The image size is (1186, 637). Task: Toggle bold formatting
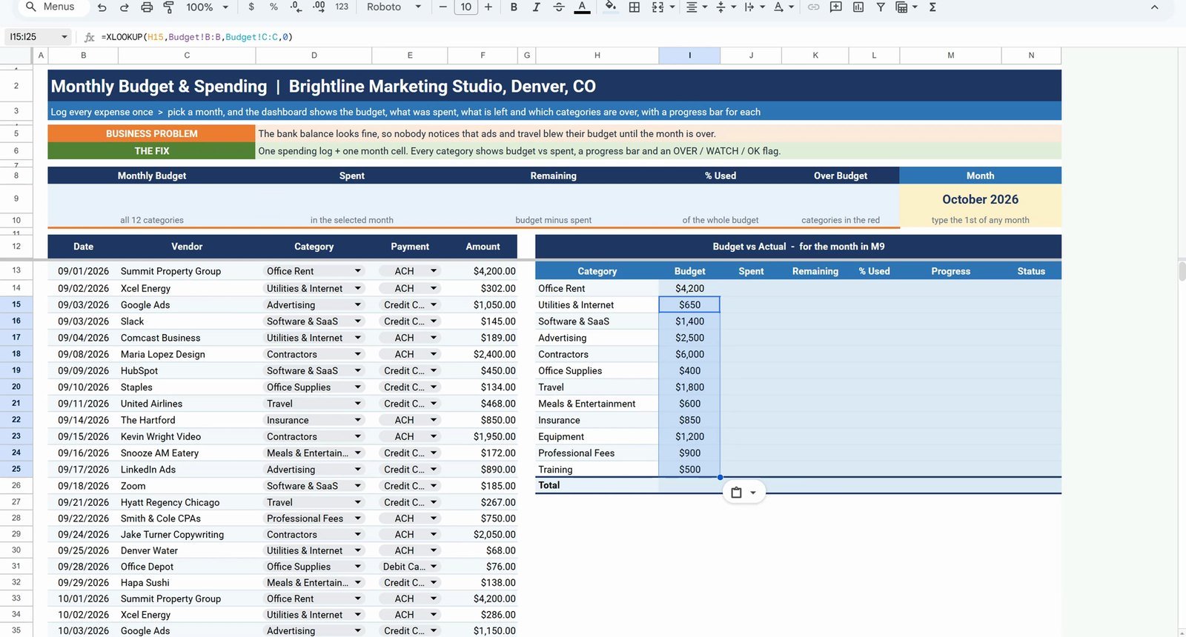point(514,7)
